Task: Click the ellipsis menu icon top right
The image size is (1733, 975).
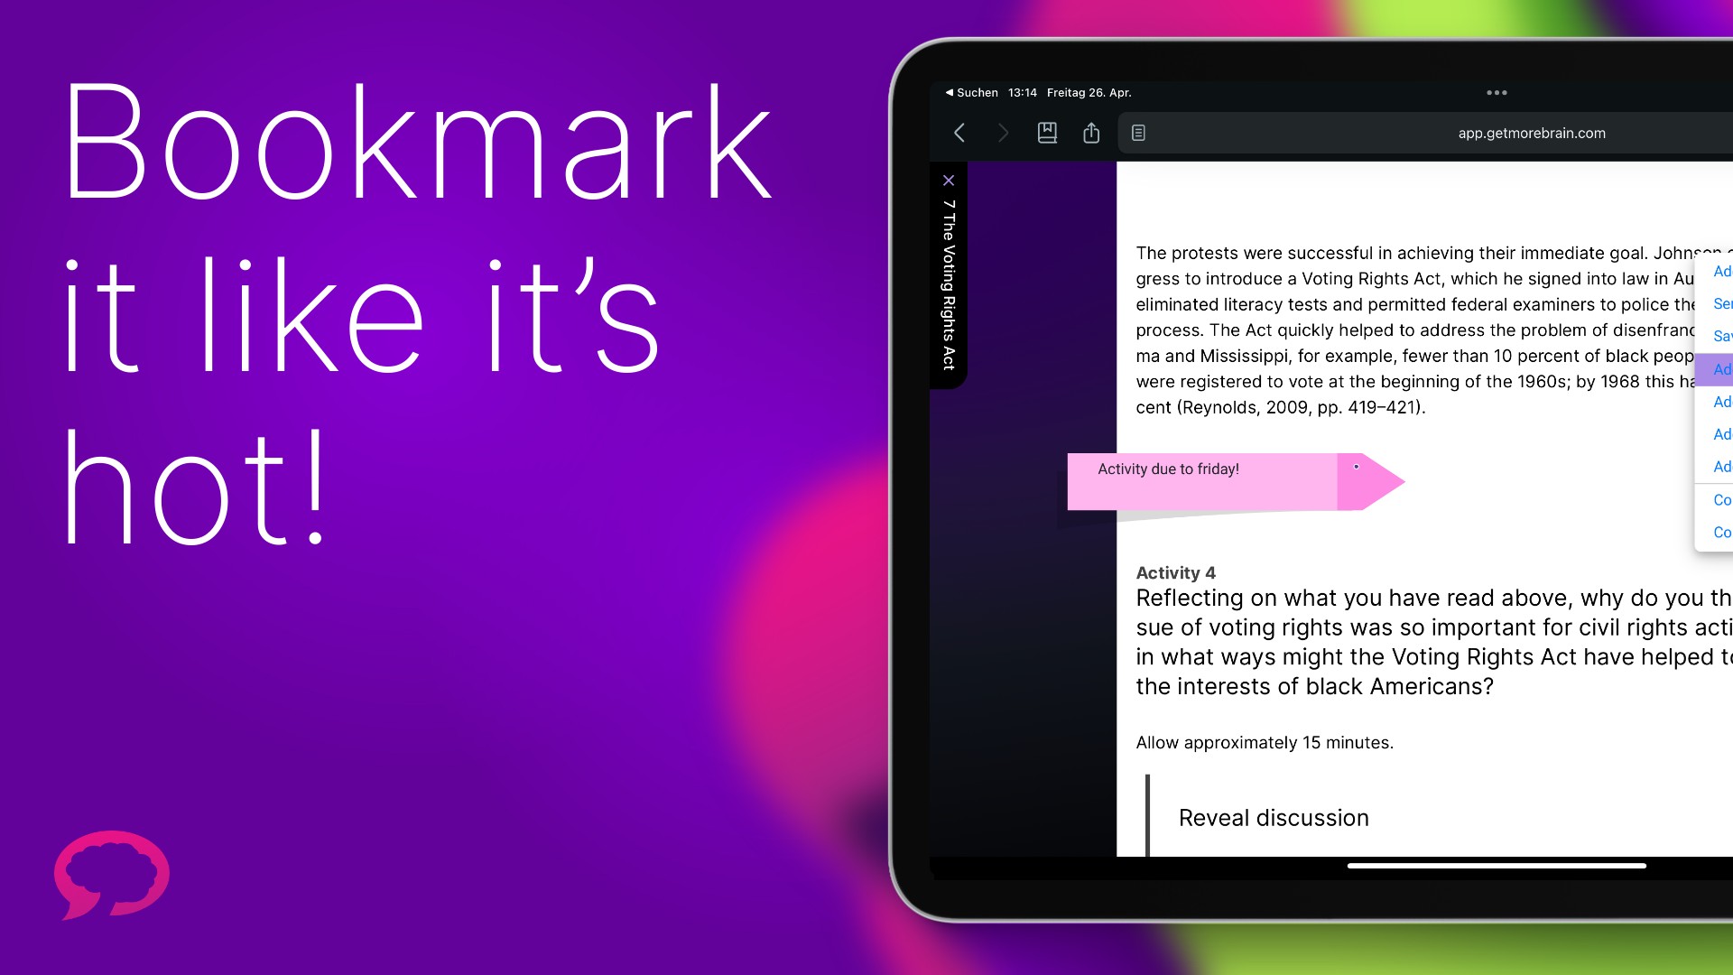Action: click(1497, 93)
